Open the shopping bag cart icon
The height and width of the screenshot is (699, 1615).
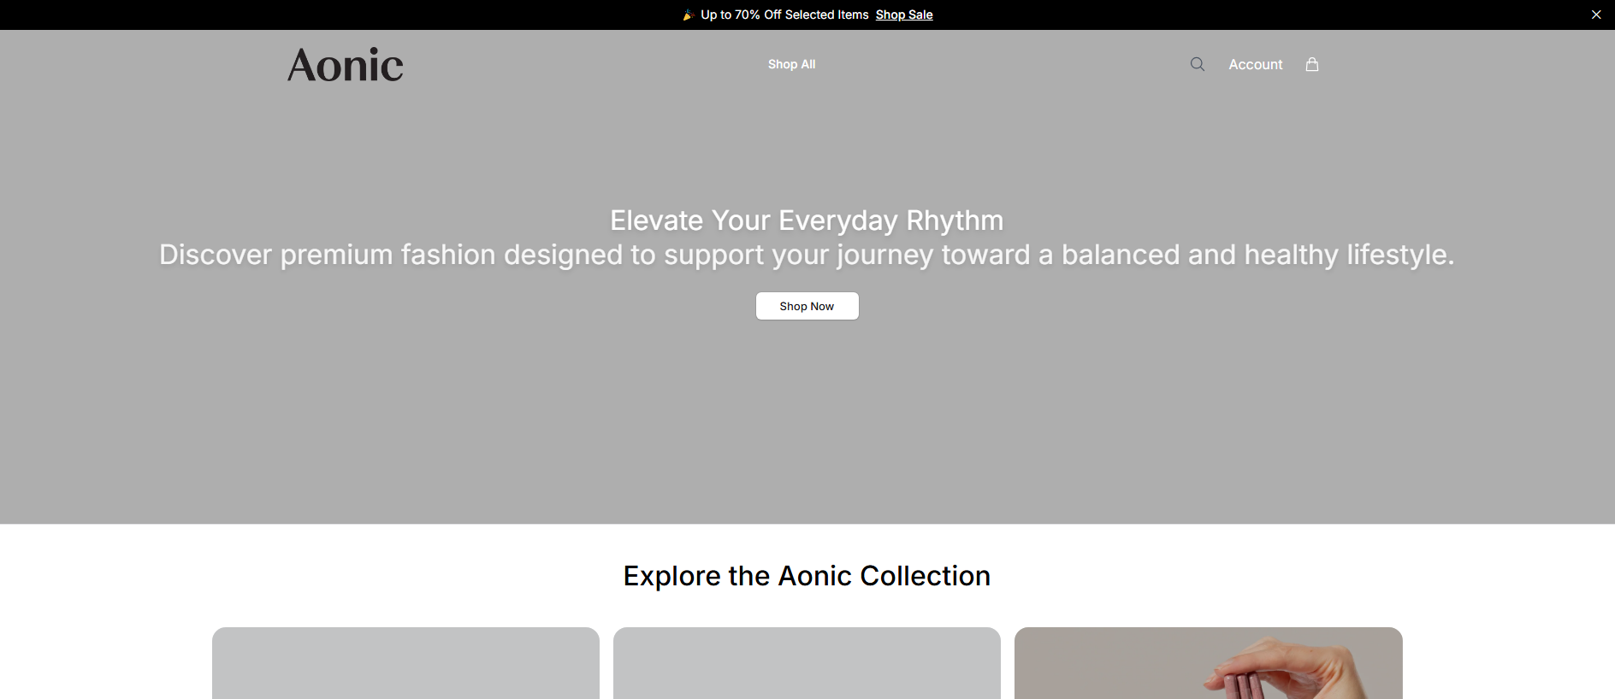tap(1312, 64)
